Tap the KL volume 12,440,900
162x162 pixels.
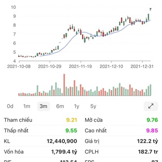tap(62, 141)
